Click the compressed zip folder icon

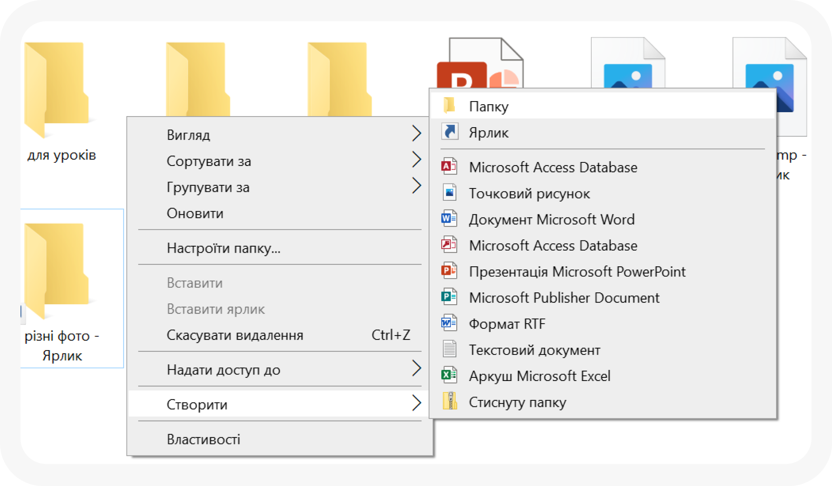(x=449, y=401)
